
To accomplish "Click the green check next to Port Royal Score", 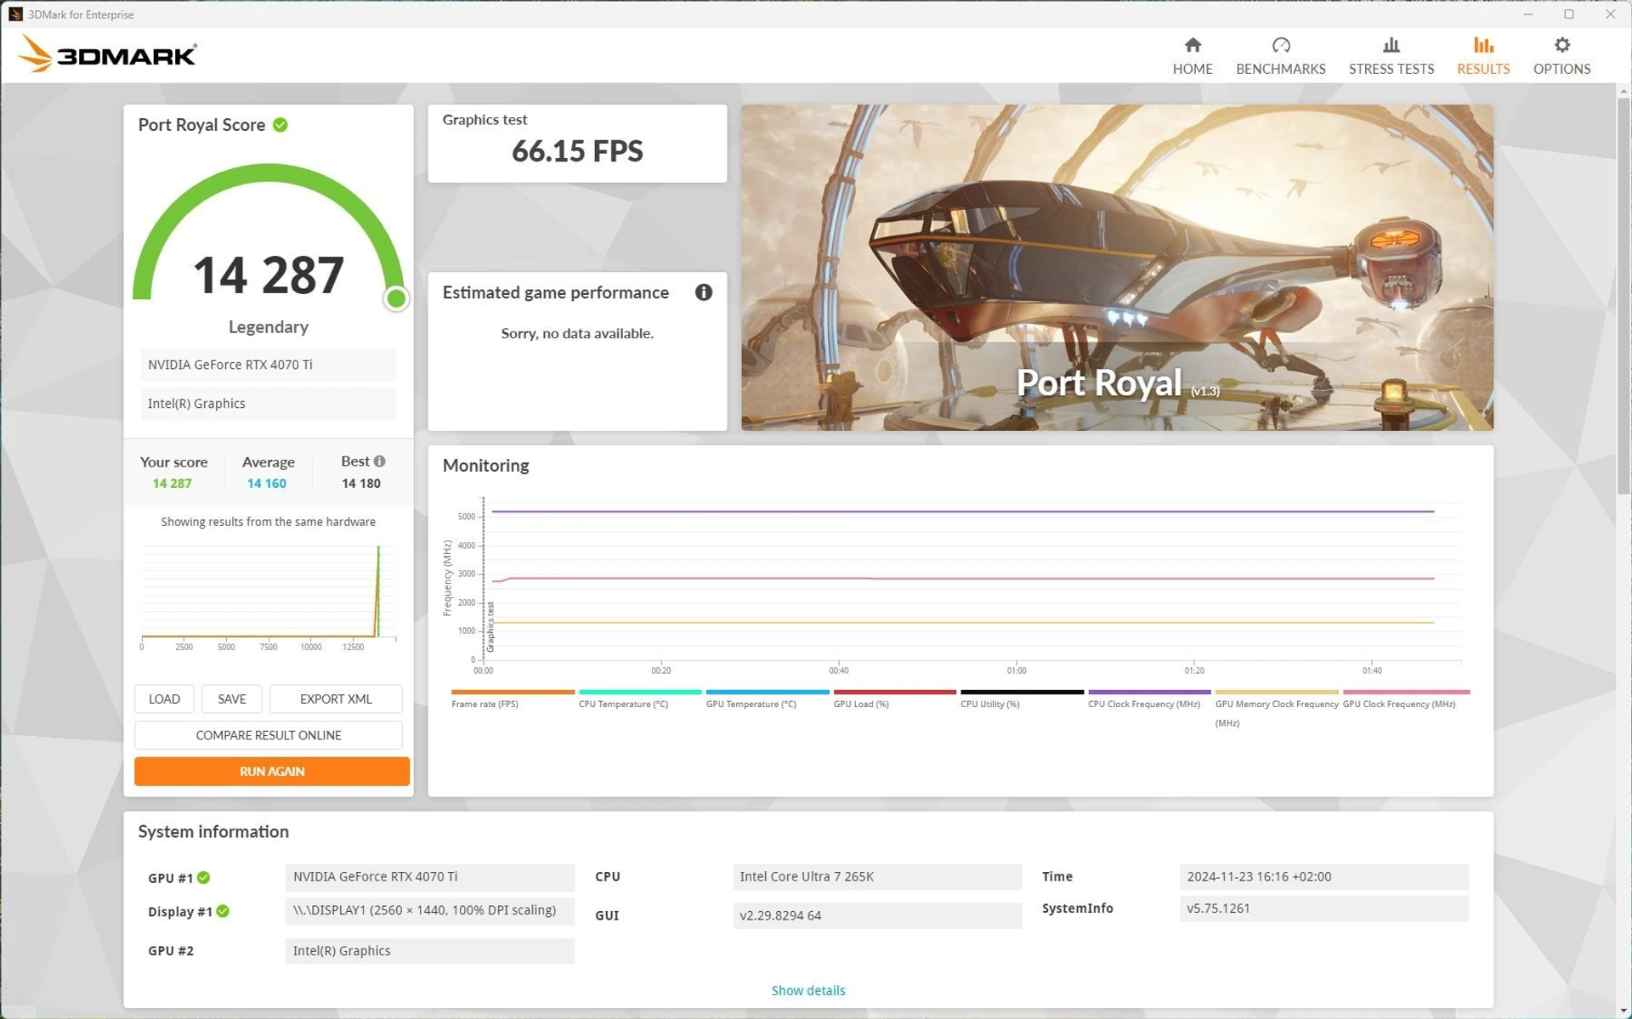I will 280,125.
